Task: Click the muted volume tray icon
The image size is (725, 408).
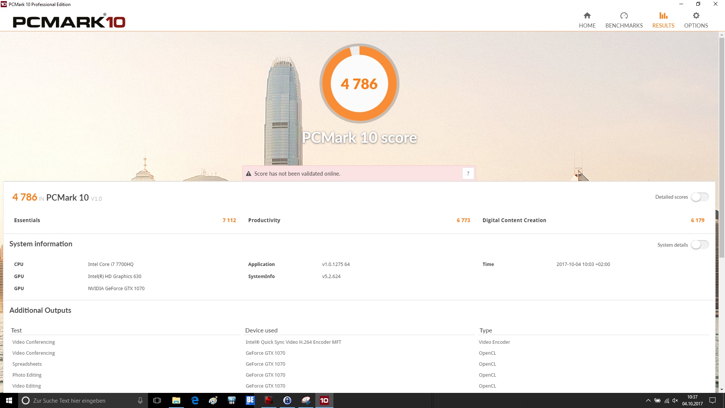Action: (x=675, y=400)
